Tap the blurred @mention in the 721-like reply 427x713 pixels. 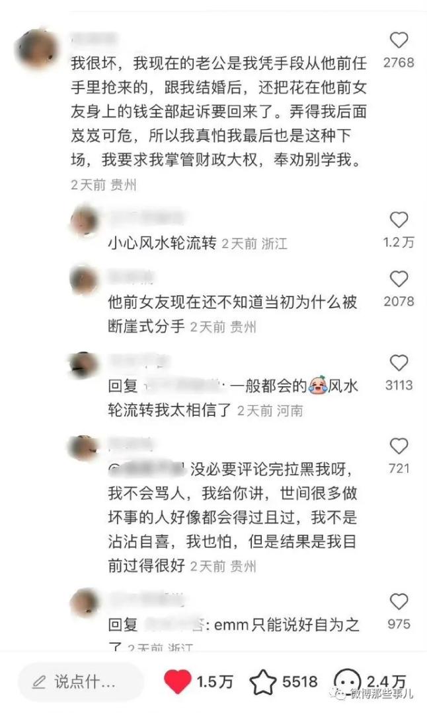(x=147, y=468)
